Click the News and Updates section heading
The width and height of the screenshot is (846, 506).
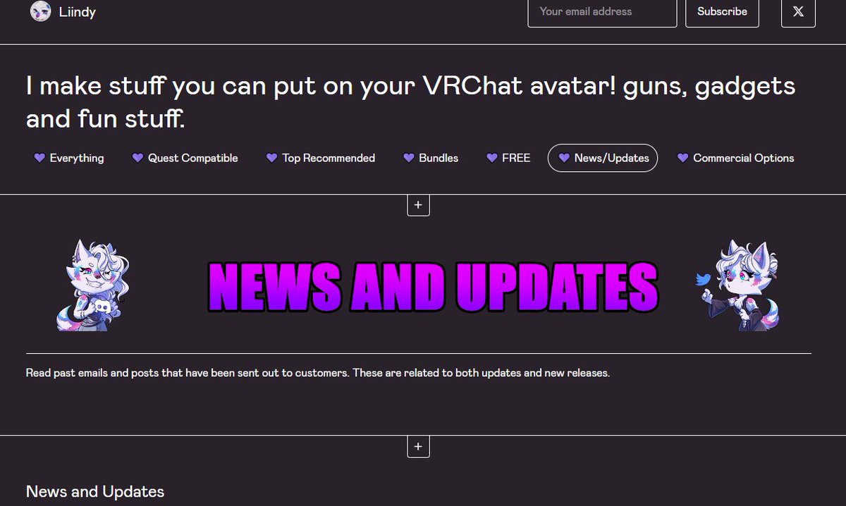click(x=95, y=491)
